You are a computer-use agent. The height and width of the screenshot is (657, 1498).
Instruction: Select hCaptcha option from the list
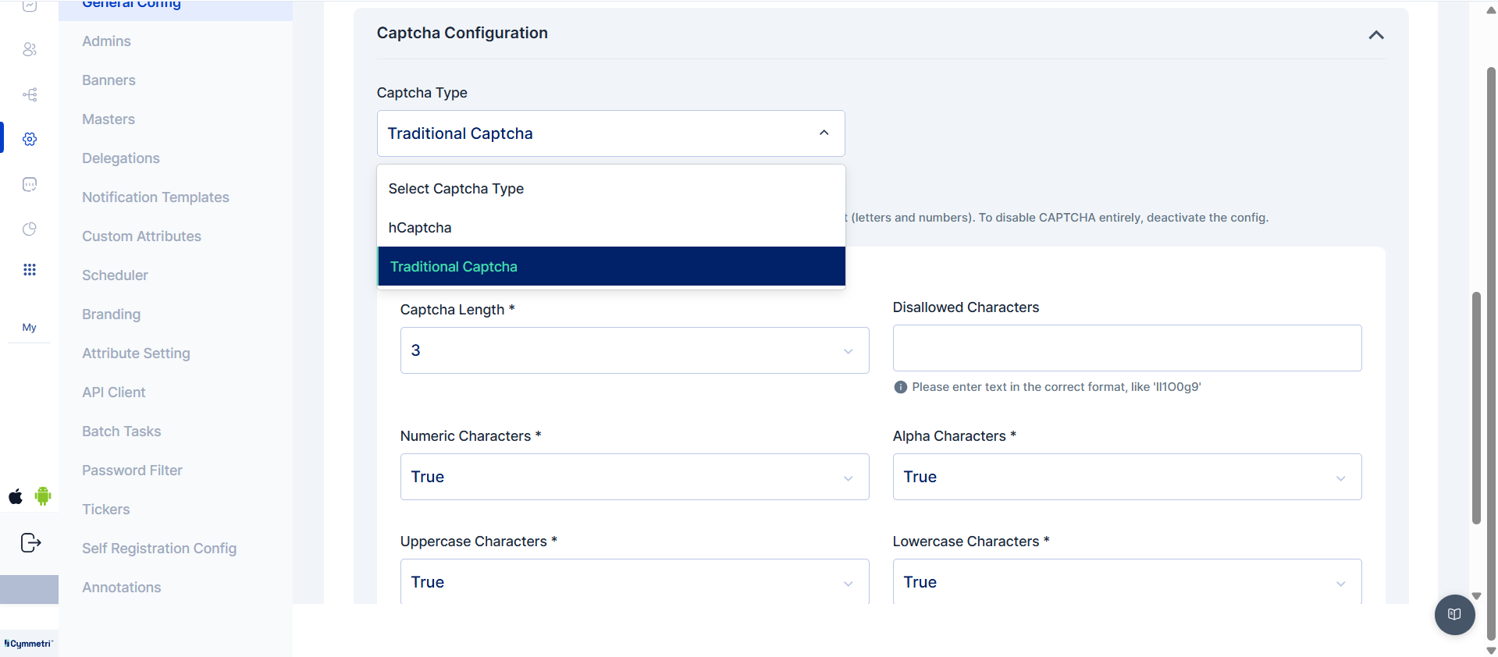click(420, 228)
